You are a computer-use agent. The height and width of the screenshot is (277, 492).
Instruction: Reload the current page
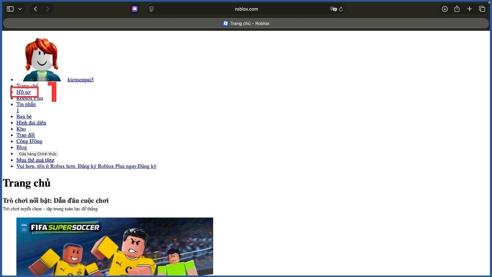click(341, 9)
